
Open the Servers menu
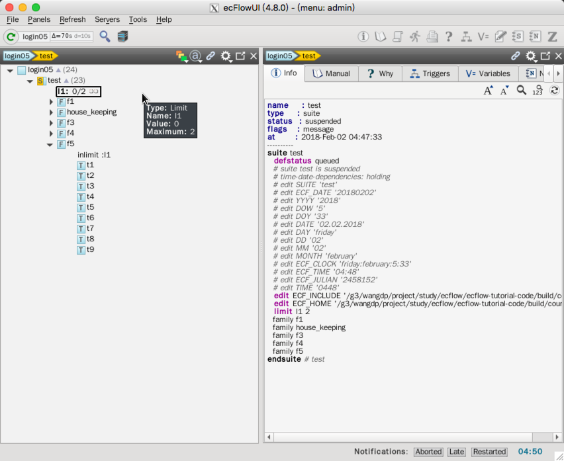(x=107, y=19)
